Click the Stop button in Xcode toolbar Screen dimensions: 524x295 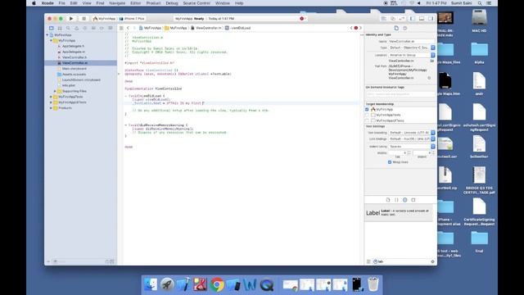pos(84,19)
